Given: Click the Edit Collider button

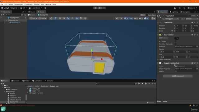Looking at the screenshot, I should click(177, 38).
